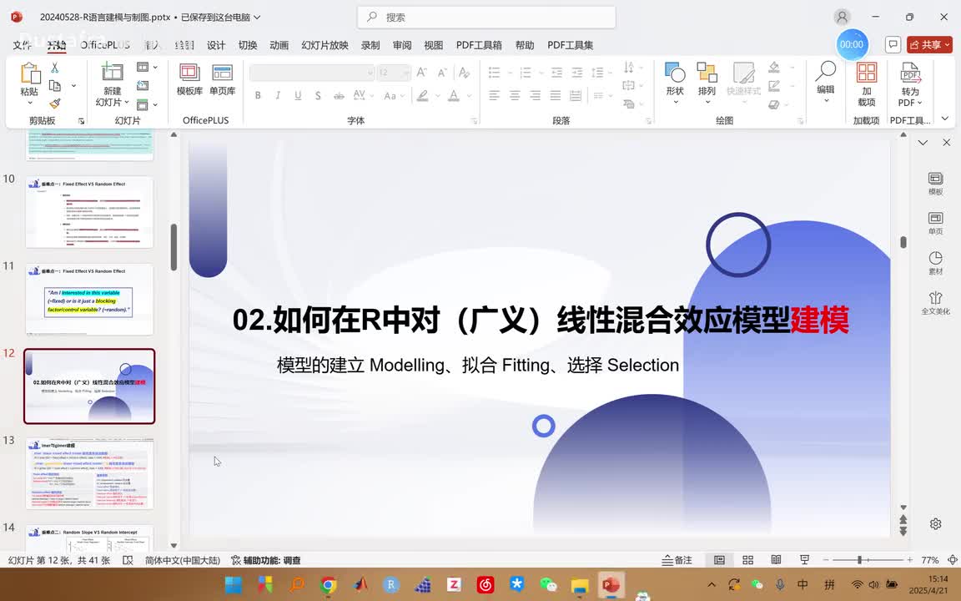This screenshot has height=601, width=961.
Task: Fit slide to window icon
Action: 953,560
